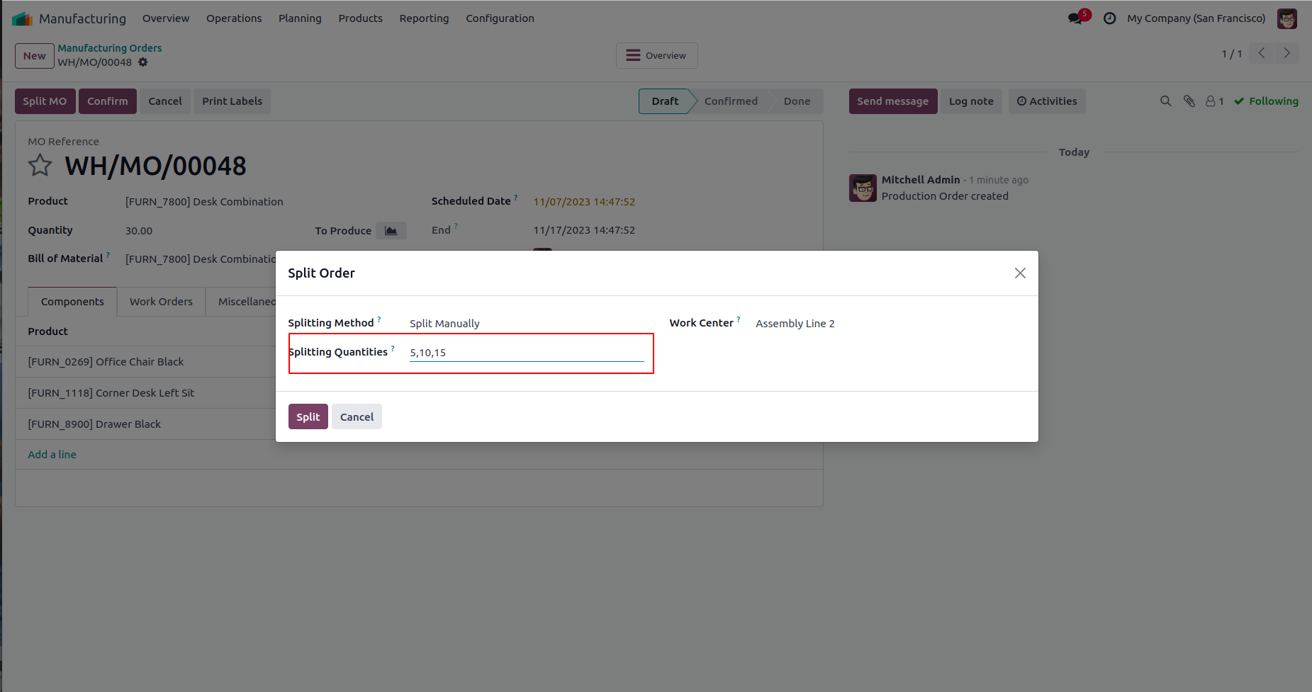Open the conversations message icon

1075,18
